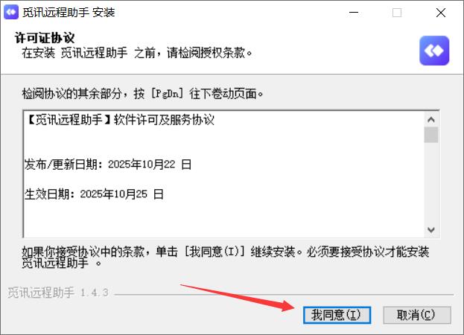The width and height of the screenshot is (464, 335).
Task: Click the 觅讯远程助手 icon in title bar
Action: (11, 13)
